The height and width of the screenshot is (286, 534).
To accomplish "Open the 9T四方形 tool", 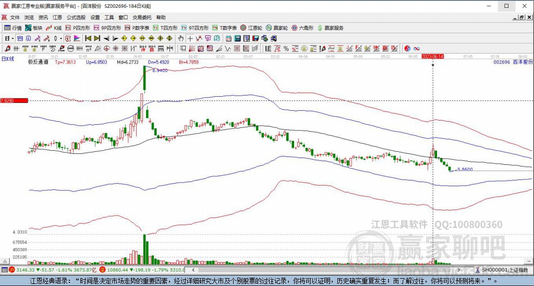I will (195, 28).
